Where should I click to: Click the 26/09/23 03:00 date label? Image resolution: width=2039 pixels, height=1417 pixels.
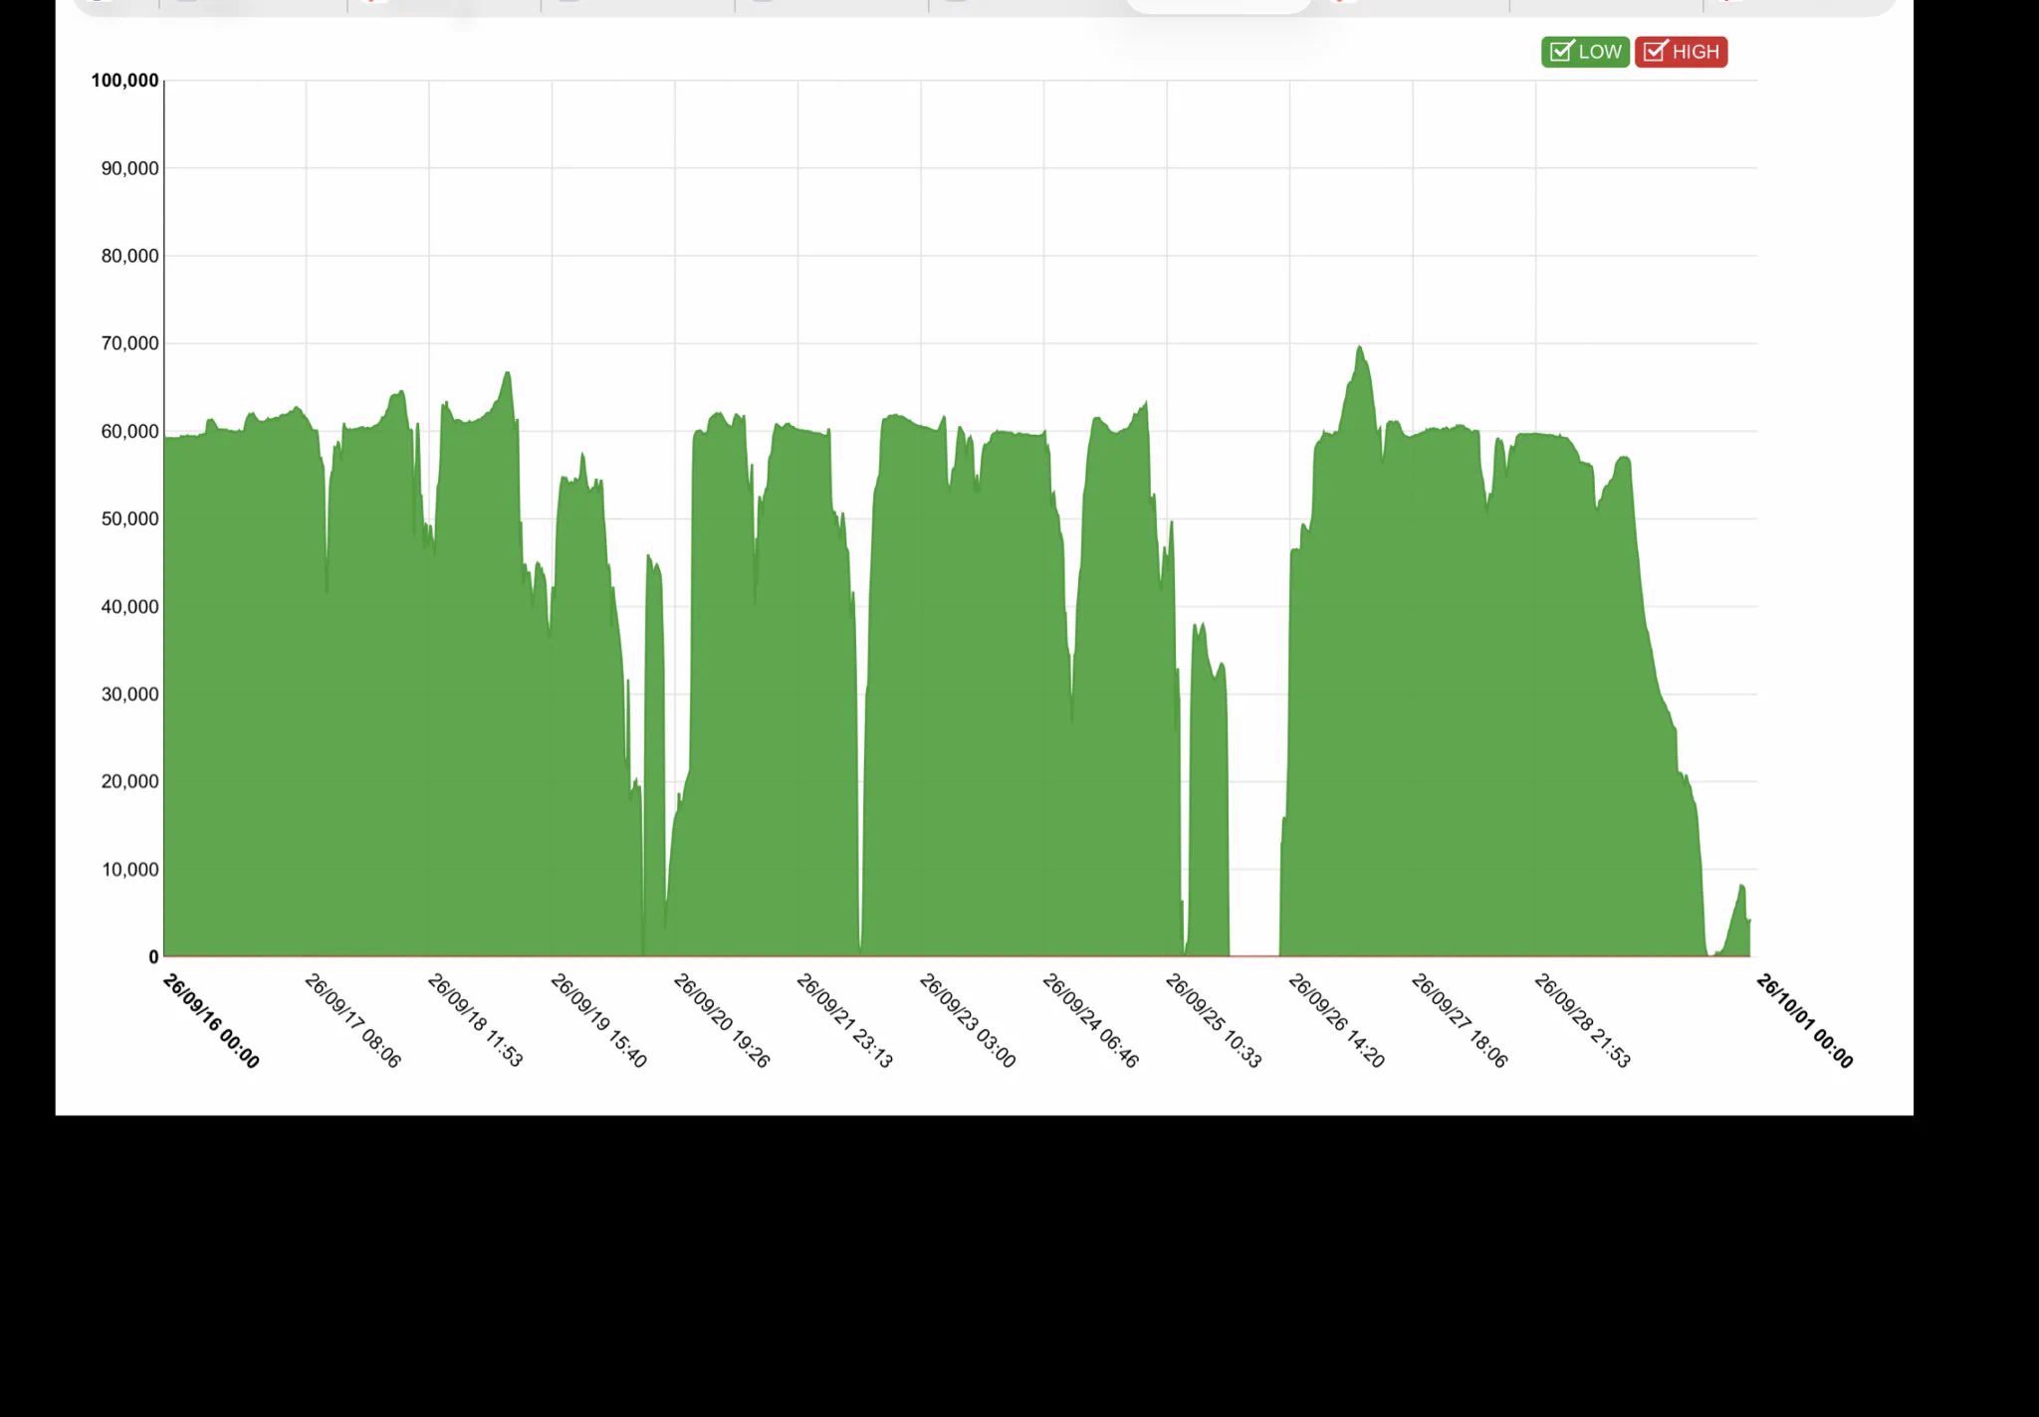click(x=968, y=1022)
